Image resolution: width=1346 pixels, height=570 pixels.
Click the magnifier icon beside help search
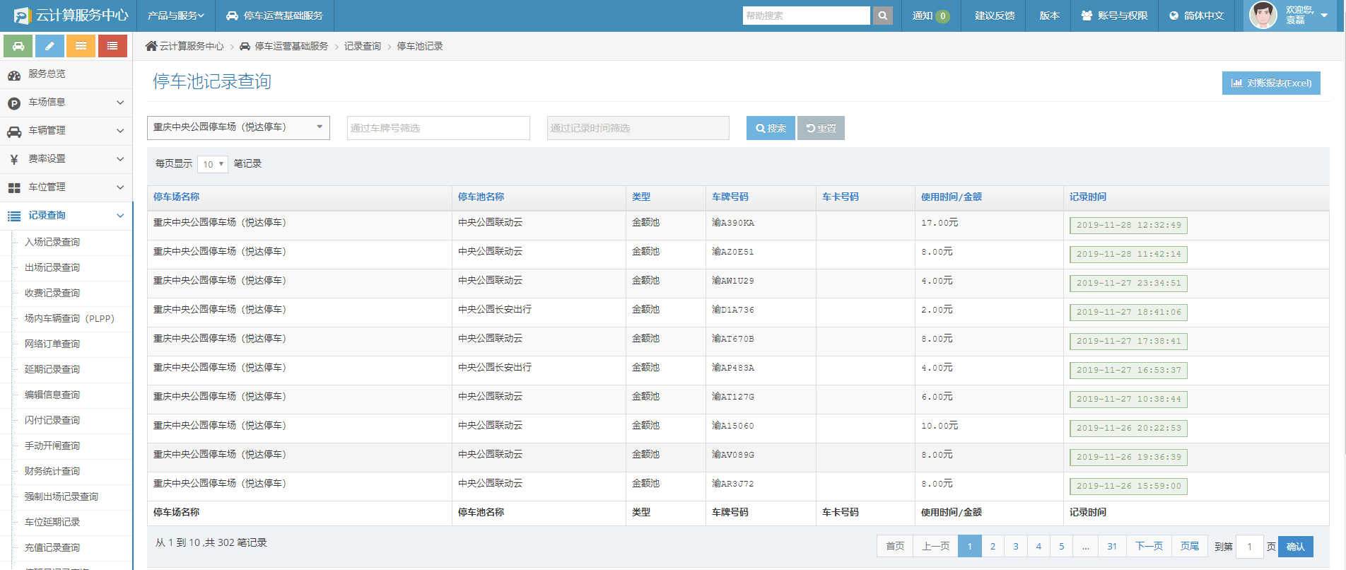[x=882, y=16]
